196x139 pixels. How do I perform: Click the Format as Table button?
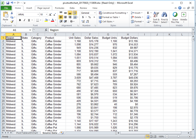click(111, 17)
